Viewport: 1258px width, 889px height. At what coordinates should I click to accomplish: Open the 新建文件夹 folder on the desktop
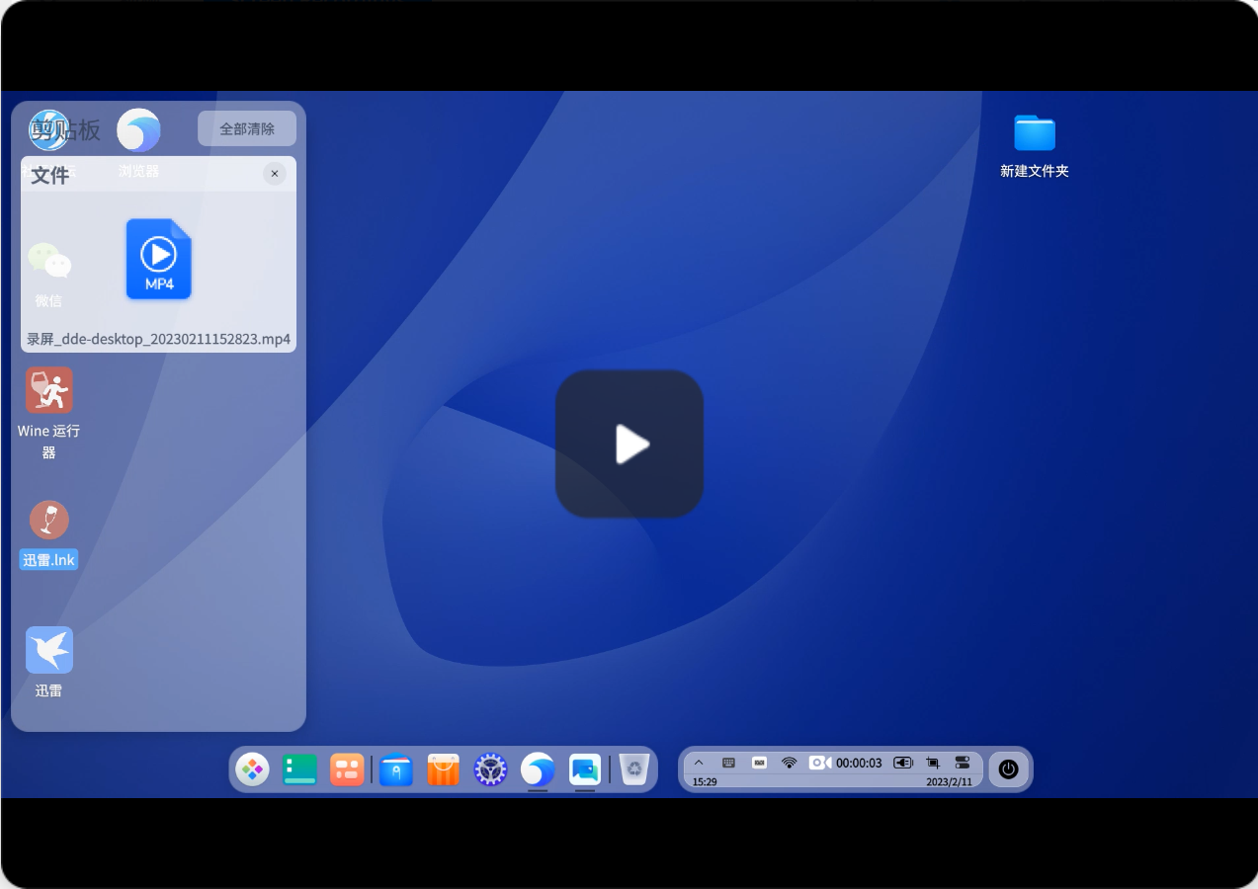pyautogui.click(x=1035, y=132)
